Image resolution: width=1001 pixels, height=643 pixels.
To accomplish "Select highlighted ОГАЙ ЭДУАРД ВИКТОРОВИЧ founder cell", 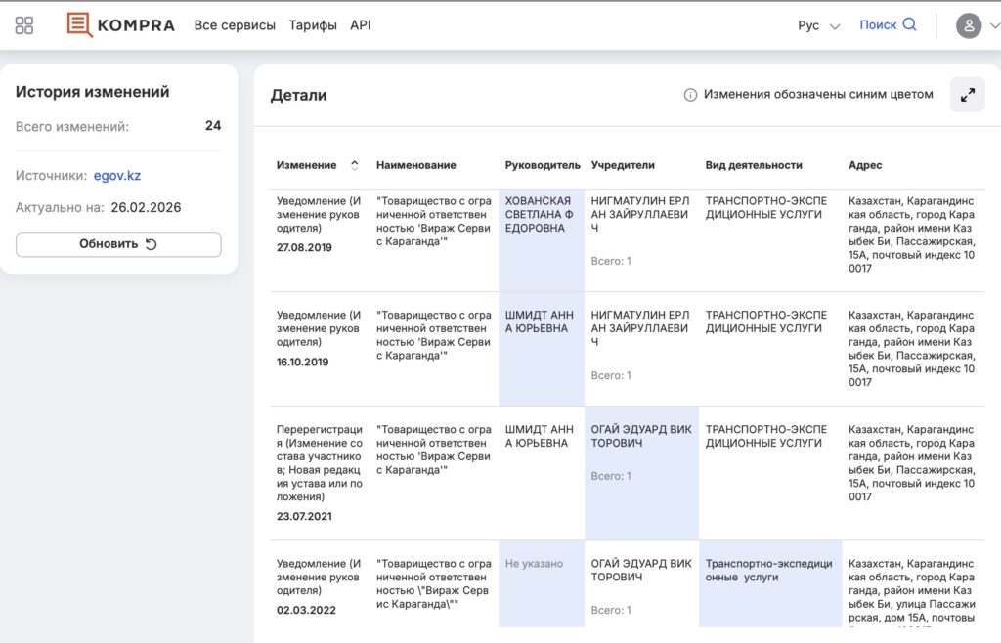I will point(641,436).
